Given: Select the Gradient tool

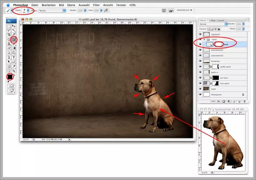Looking at the screenshot, I should tap(14, 48).
